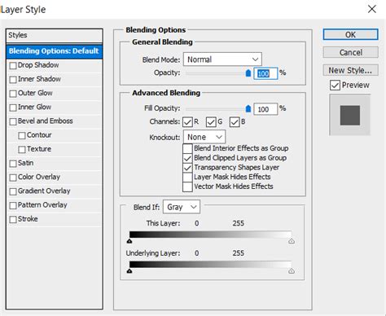This screenshot has height=316, width=386.
Task: Enable the Inner Shadow checkbox
Action: coord(13,80)
